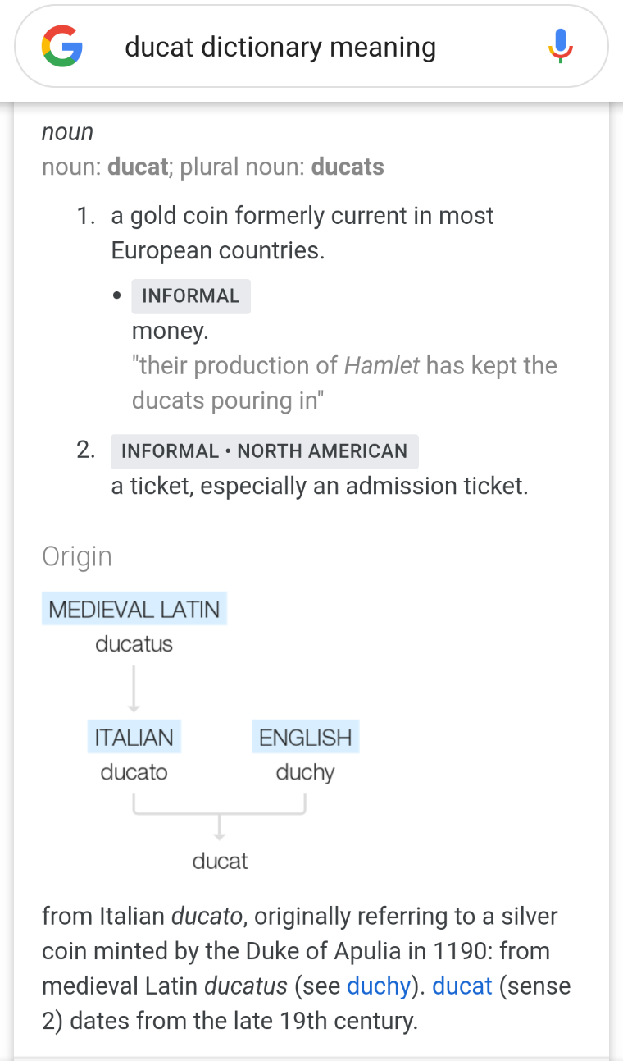Screen dimensions: 623x1061
Task: Click the italic noun part-of-speech label
Action: (x=68, y=132)
